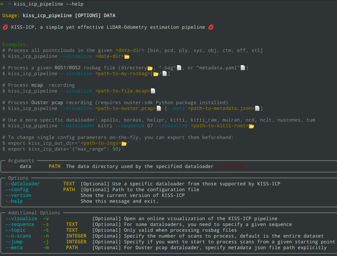Click the "-t" short flag
Image resolution: width=337 pixels, height=256 pixels.
[x=46, y=230]
